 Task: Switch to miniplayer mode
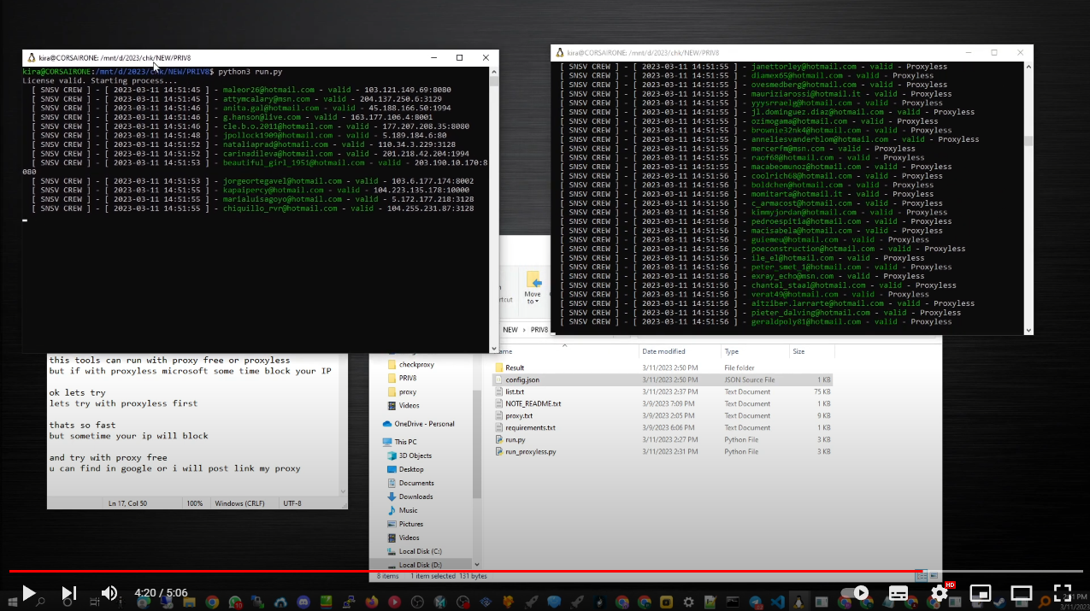tap(980, 592)
